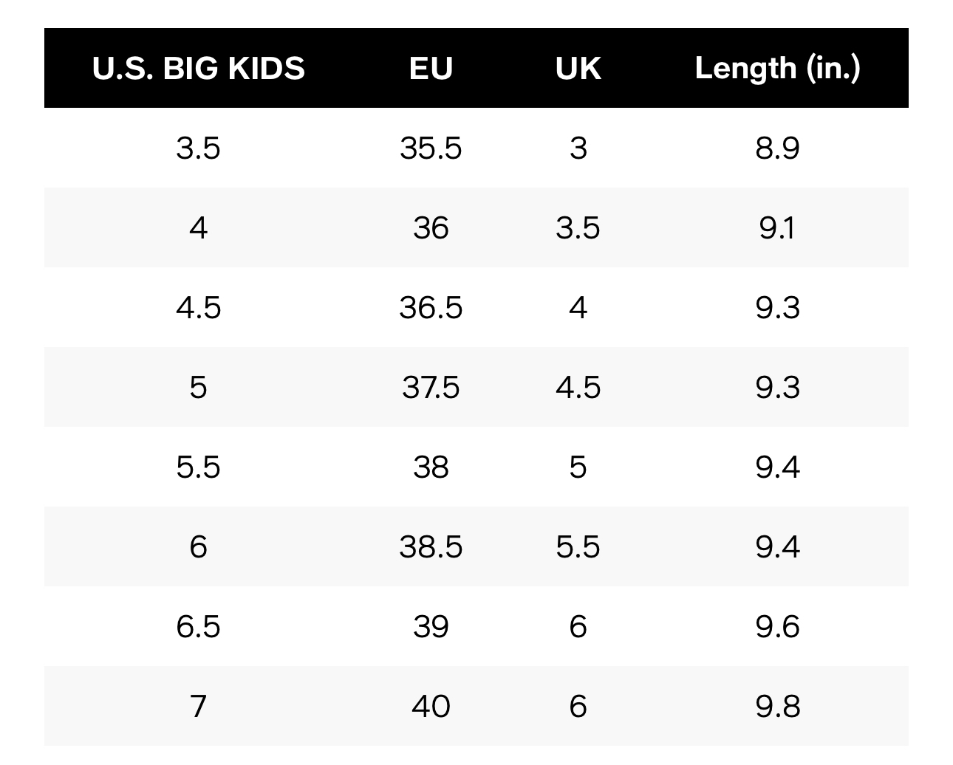Click the EU column header
This screenshot has width=953, height=765.
pyautogui.click(x=431, y=68)
